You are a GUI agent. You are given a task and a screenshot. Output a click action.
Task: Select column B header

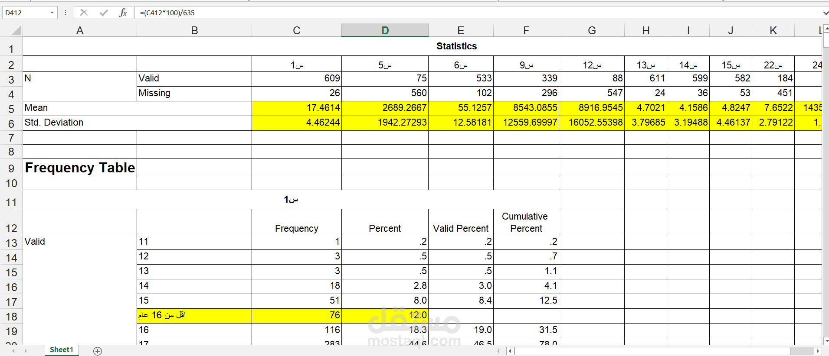tap(194, 30)
